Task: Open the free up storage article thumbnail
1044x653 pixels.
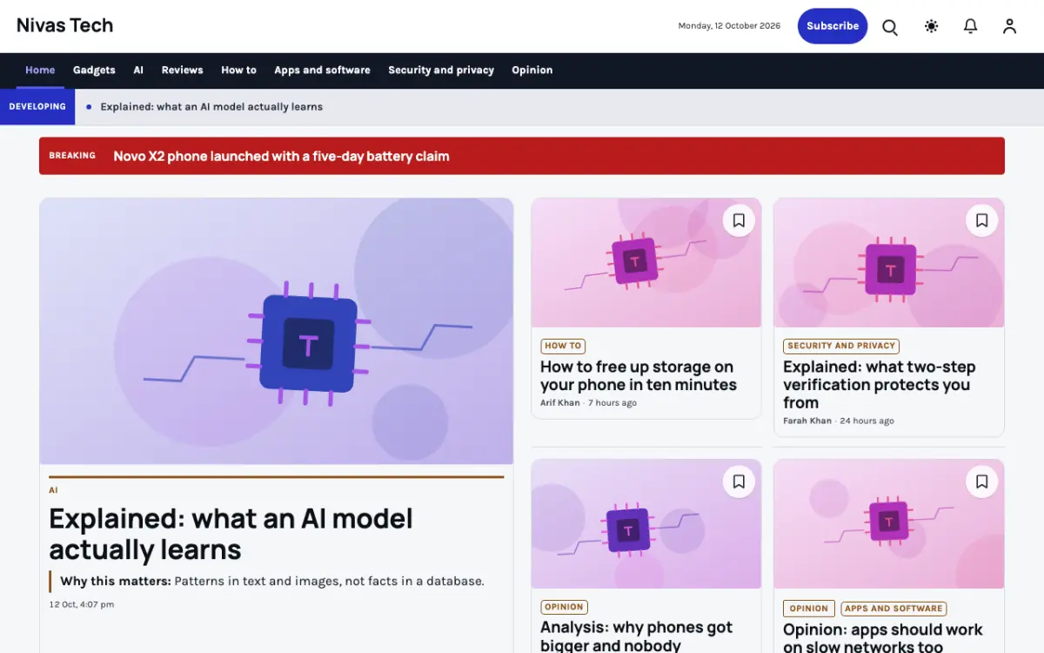Action: tap(646, 263)
